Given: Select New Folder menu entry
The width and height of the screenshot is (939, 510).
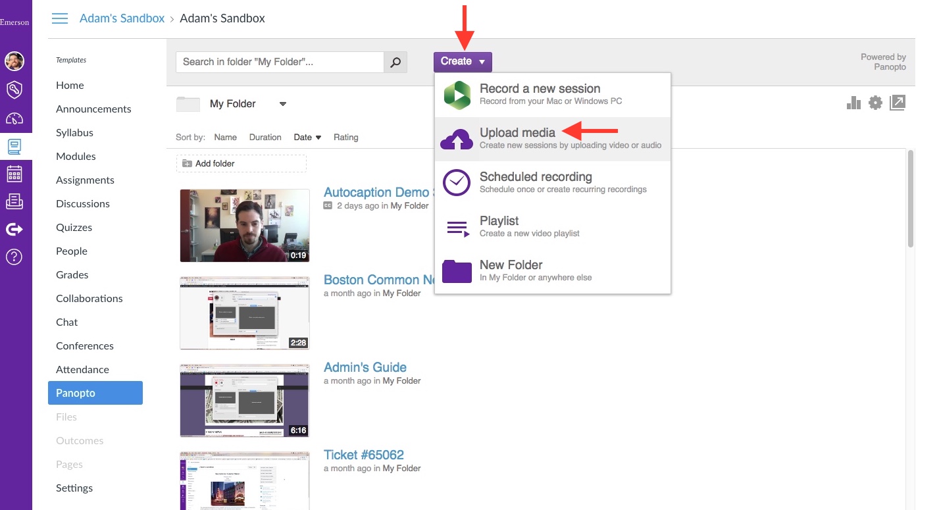Looking at the screenshot, I should [553, 270].
